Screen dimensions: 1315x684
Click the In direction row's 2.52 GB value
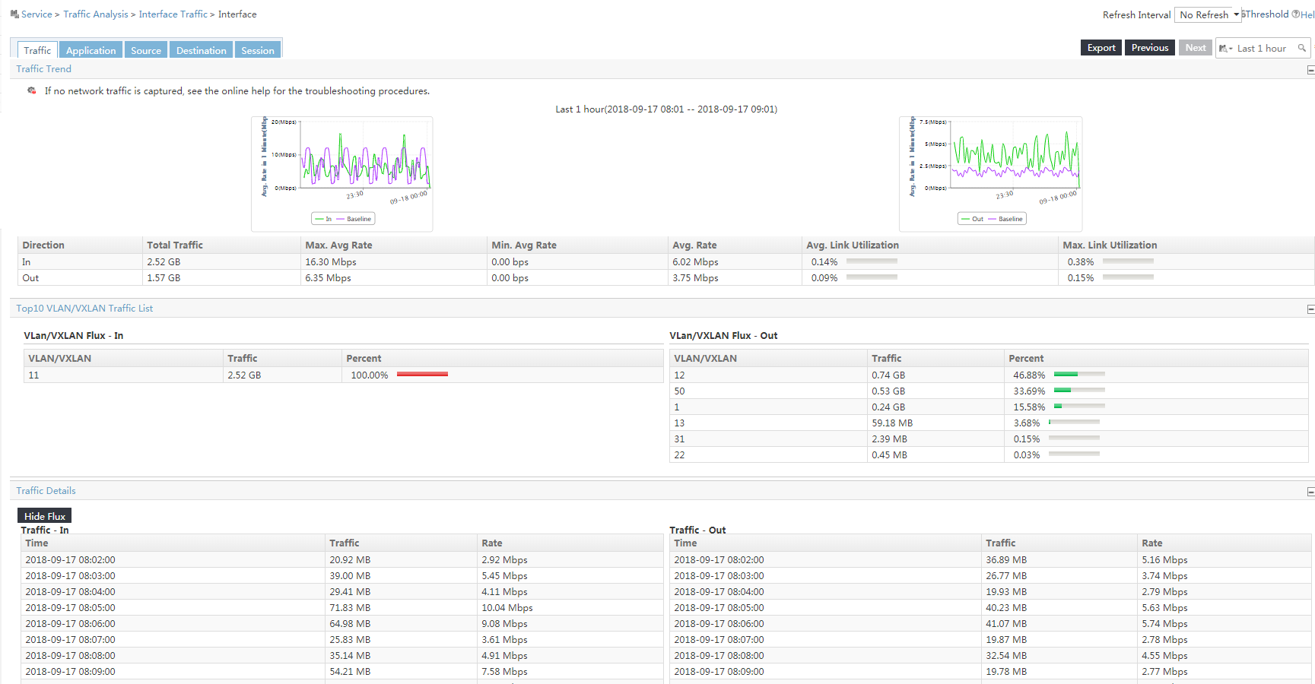tap(164, 261)
